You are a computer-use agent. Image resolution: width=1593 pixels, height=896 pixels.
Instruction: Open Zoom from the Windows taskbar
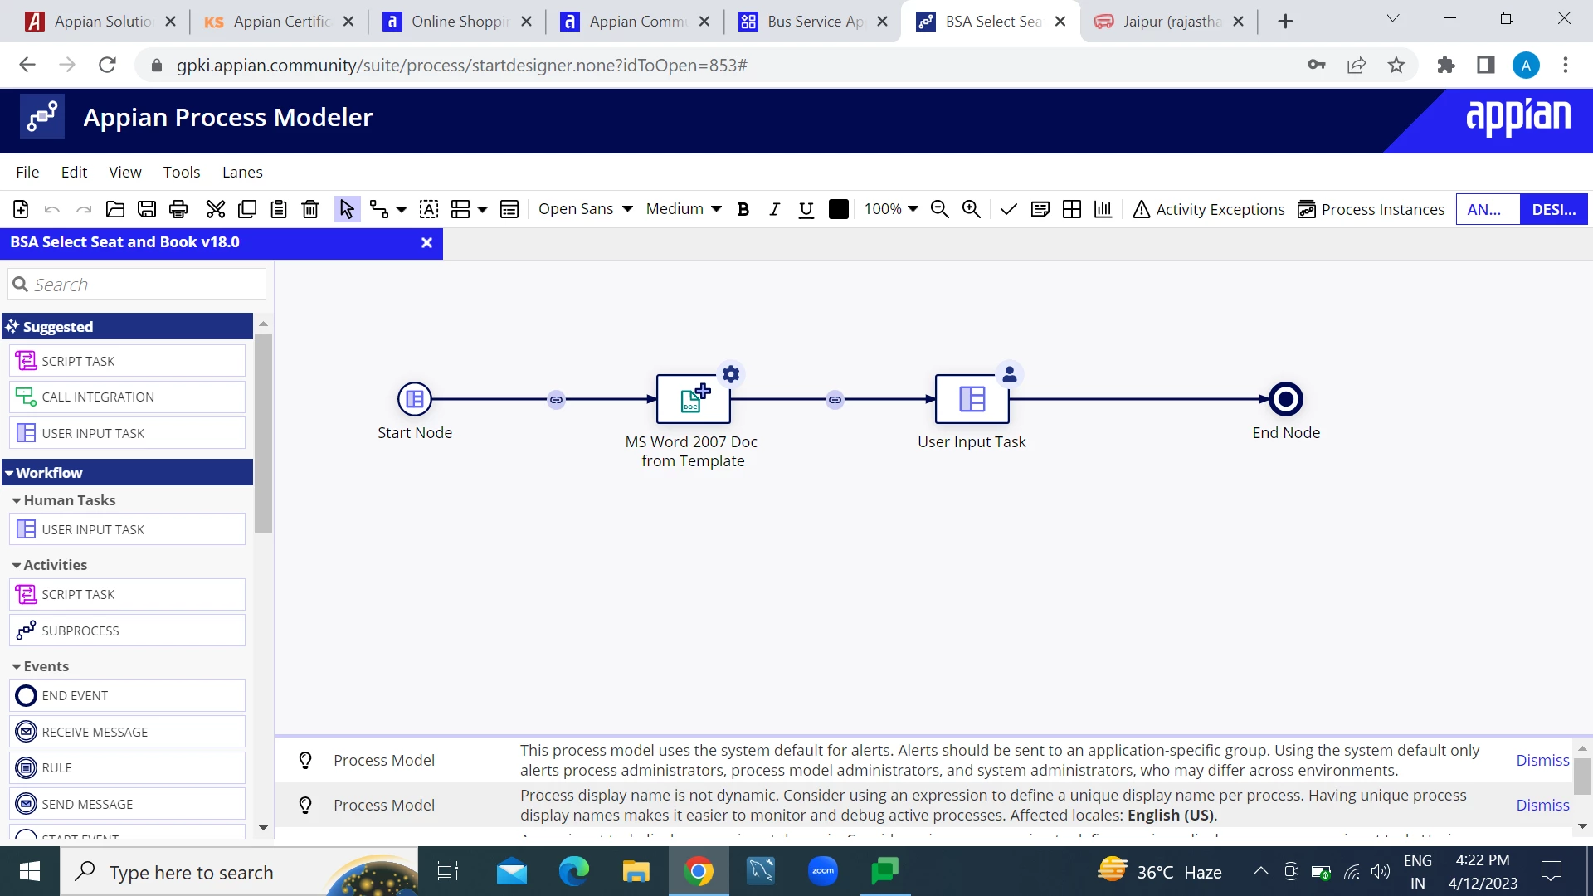click(823, 871)
